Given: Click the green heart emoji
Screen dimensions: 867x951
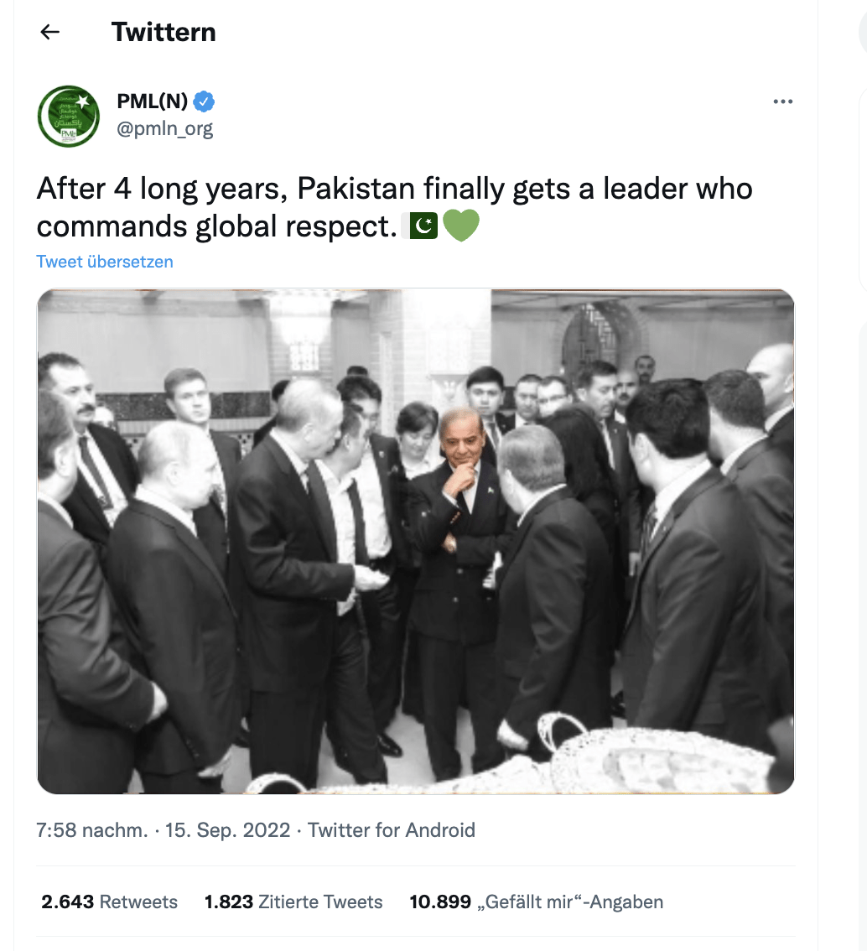Looking at the screenshot, I should [x=460, y=226].
